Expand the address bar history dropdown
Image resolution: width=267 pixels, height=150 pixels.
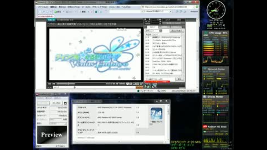click(194, 7)
